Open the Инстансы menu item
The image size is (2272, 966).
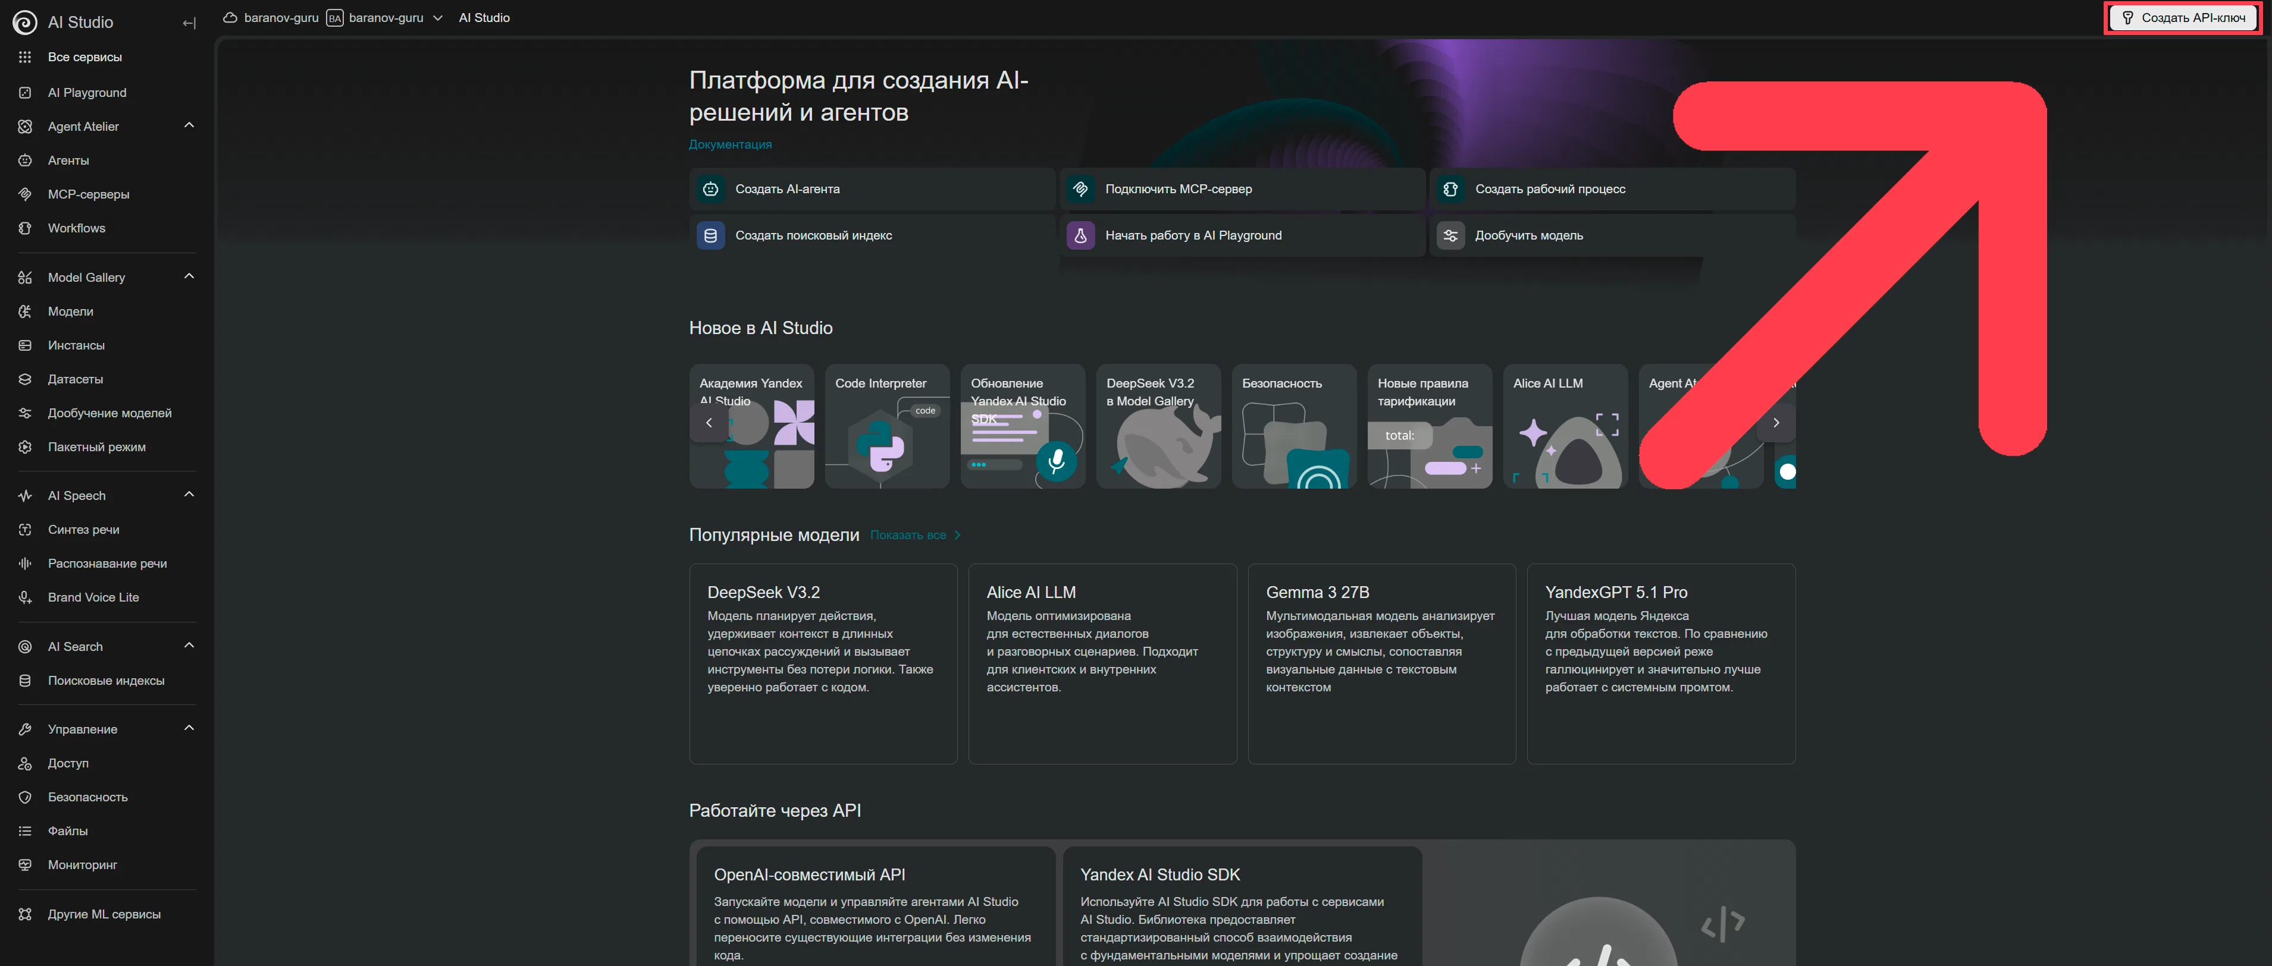coord(106,345)
